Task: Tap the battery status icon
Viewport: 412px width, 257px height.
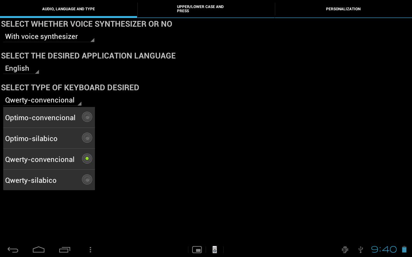Action: click(x=404, y=249)
